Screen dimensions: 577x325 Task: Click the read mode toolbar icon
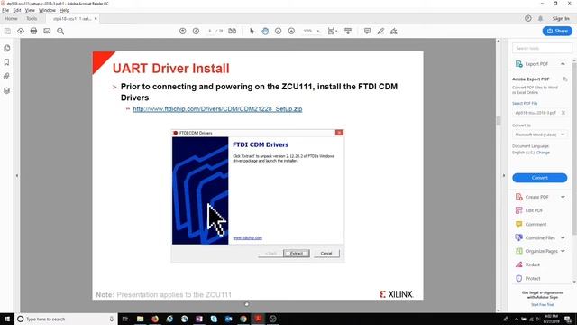click(348, 32)
